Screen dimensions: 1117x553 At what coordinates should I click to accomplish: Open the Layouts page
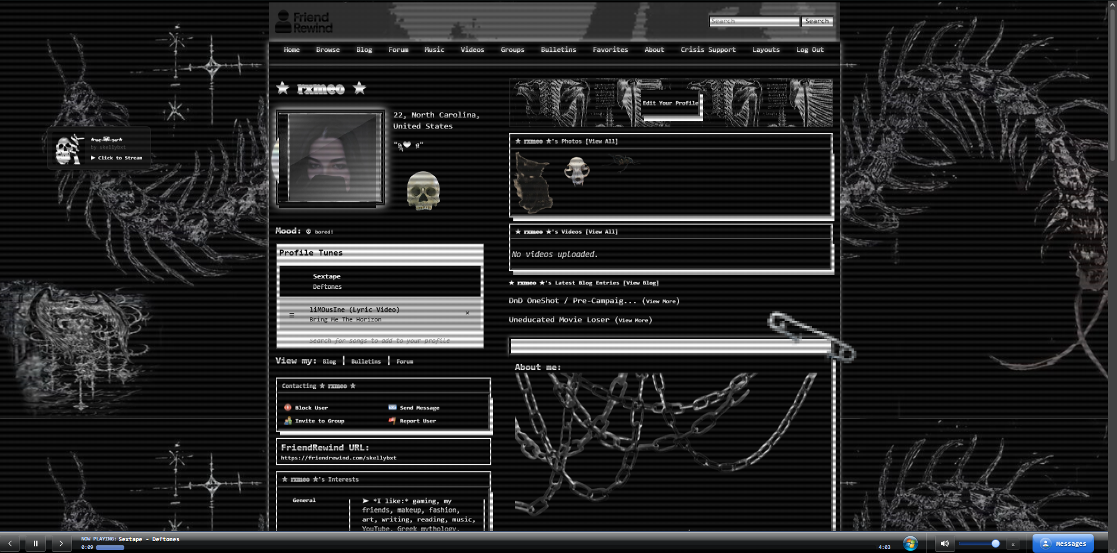point(766,50)
